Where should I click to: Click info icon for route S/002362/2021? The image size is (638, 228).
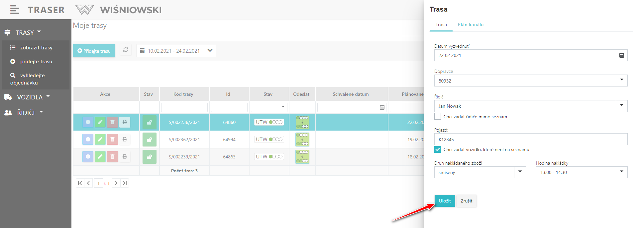88,140
